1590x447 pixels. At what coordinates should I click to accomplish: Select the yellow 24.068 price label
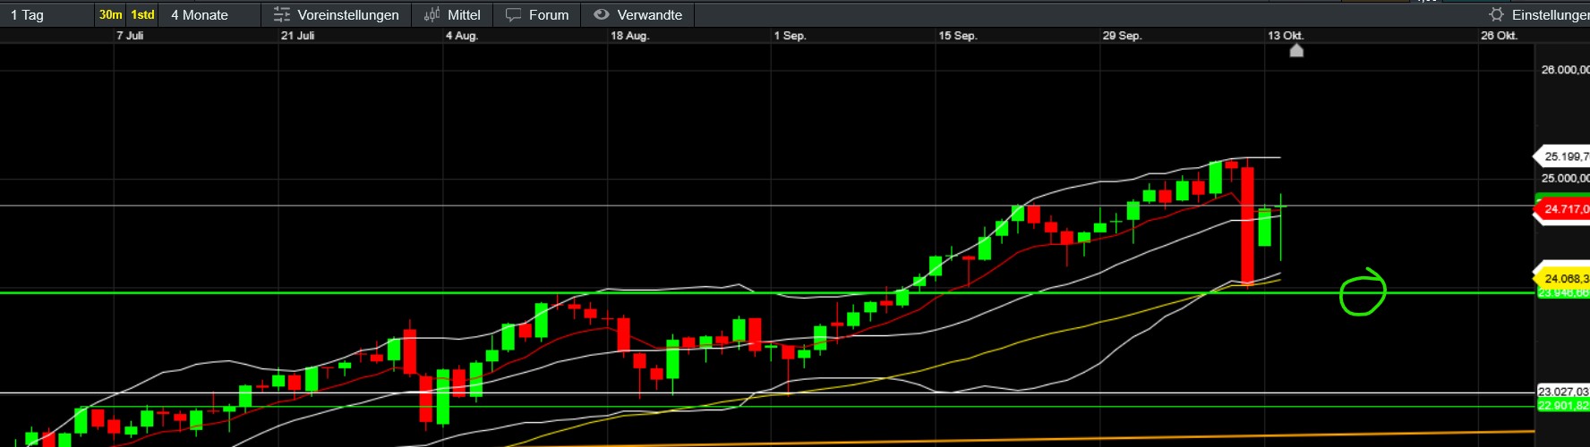(x=1565, y=278)
